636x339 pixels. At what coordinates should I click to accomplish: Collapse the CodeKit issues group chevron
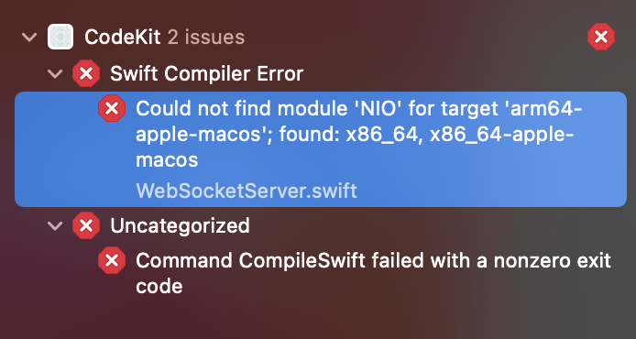(x=29, y=38)
